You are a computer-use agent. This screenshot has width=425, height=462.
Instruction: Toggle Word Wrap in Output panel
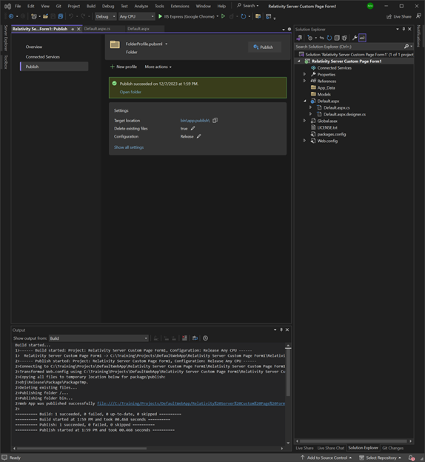(x=195, y=338)
